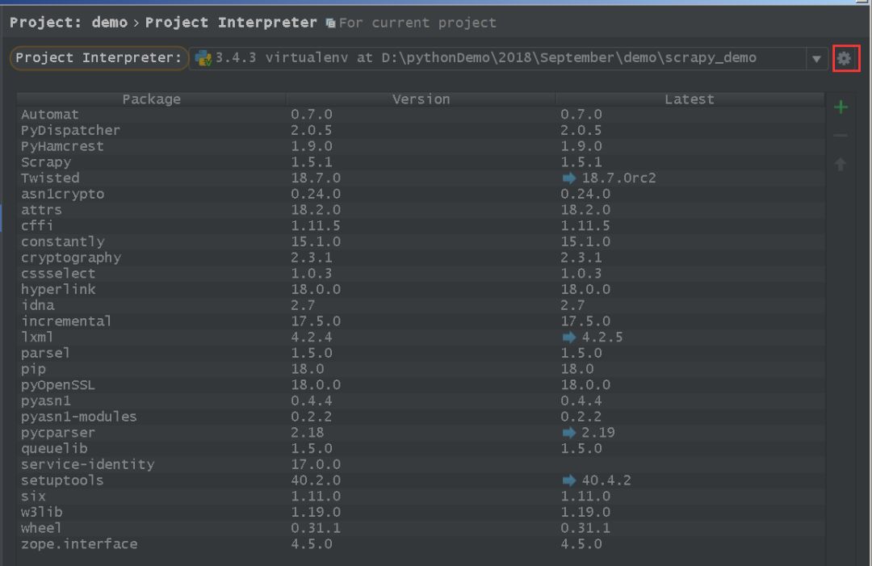Select the cffi package row
Screen dimensions: 872x566
pos(421,226)
